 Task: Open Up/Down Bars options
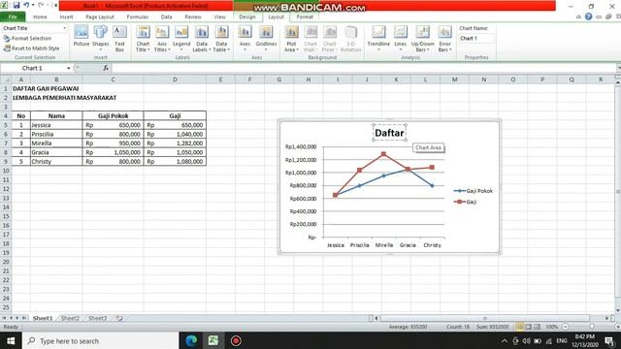tap(423, 39)
